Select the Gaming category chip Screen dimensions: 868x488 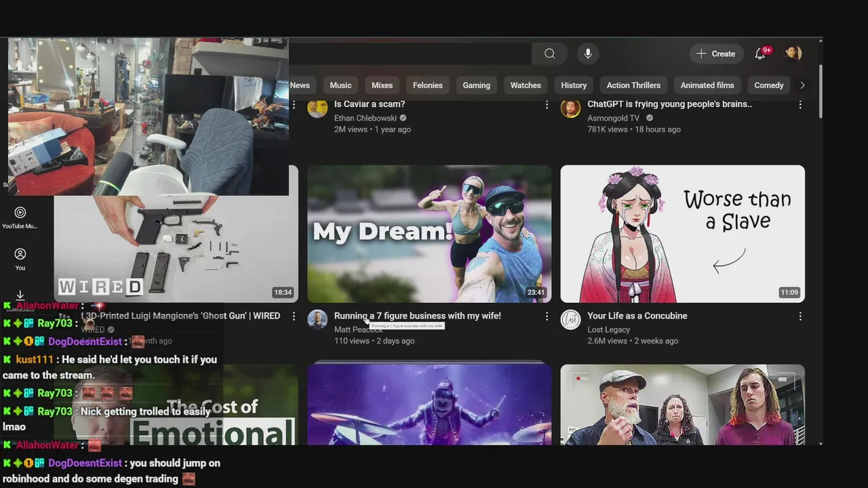click(x=476, y=85)
